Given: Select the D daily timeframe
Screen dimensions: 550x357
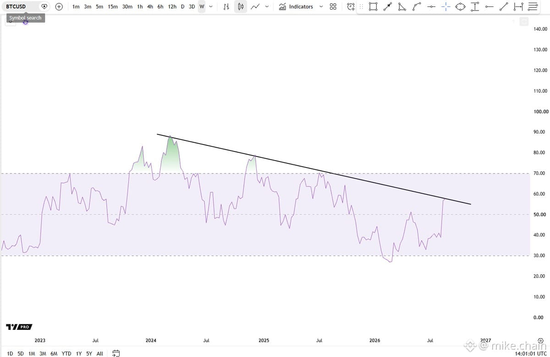Looking at the screenshot, I should coord(182,7).
